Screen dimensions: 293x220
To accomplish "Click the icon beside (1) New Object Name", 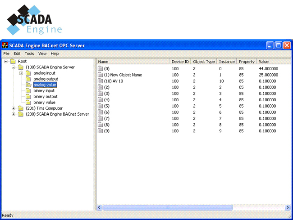I will 101,75.
